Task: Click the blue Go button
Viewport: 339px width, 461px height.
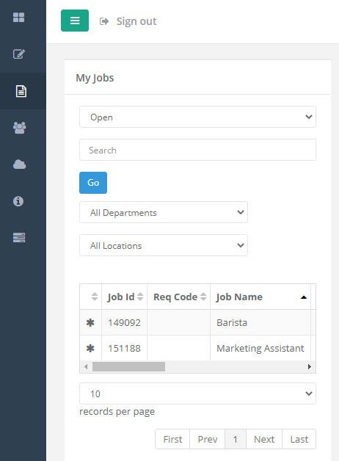Action: point(93,183)
